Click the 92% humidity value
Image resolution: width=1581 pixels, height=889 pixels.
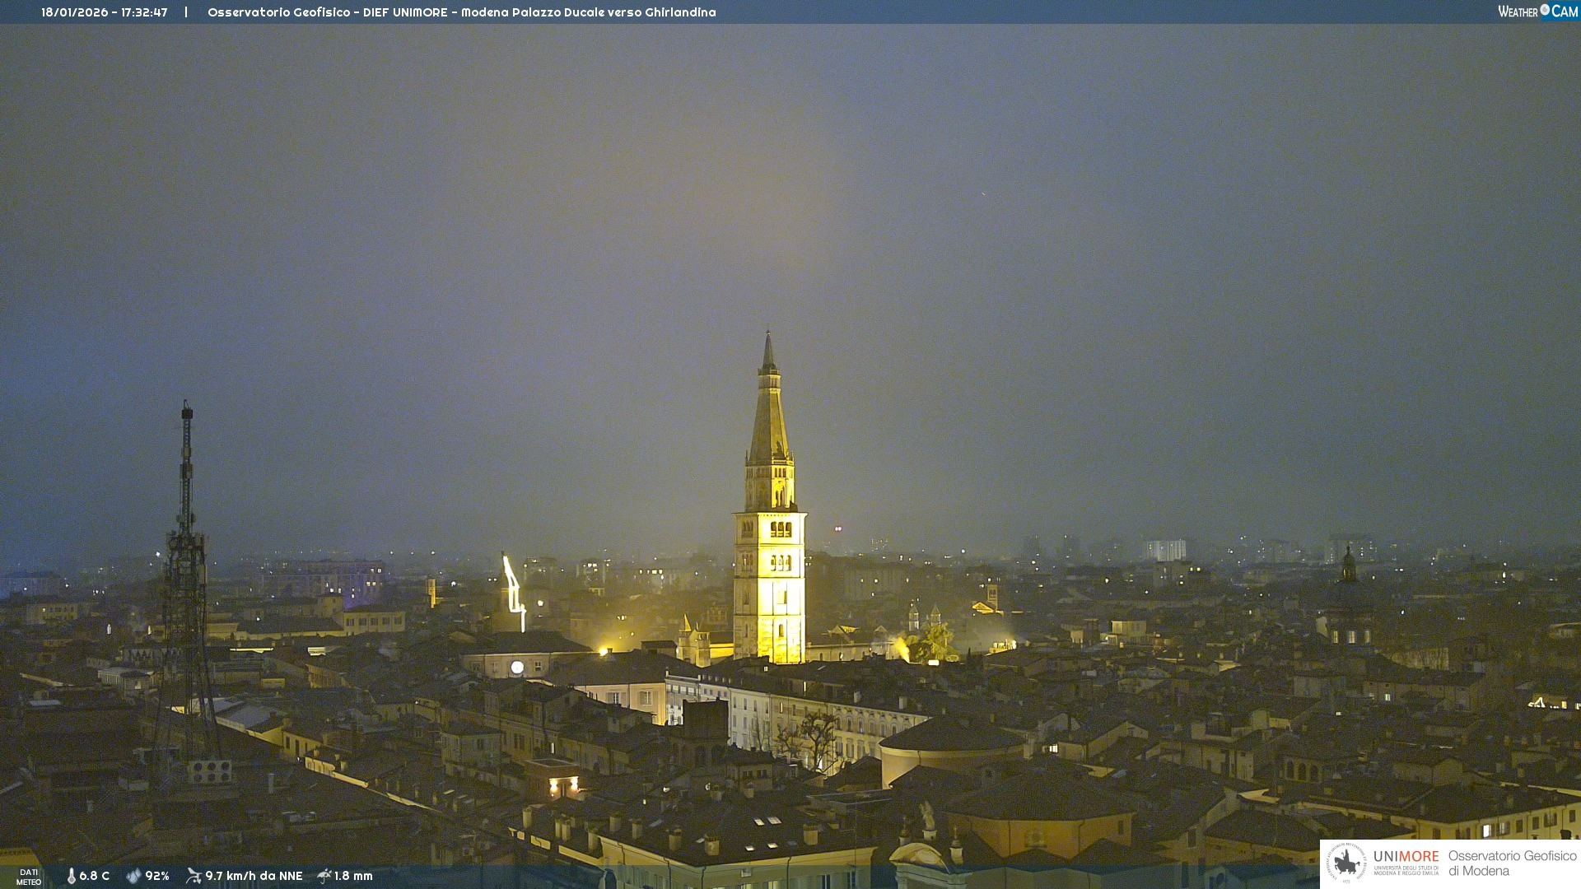point(157,876)
